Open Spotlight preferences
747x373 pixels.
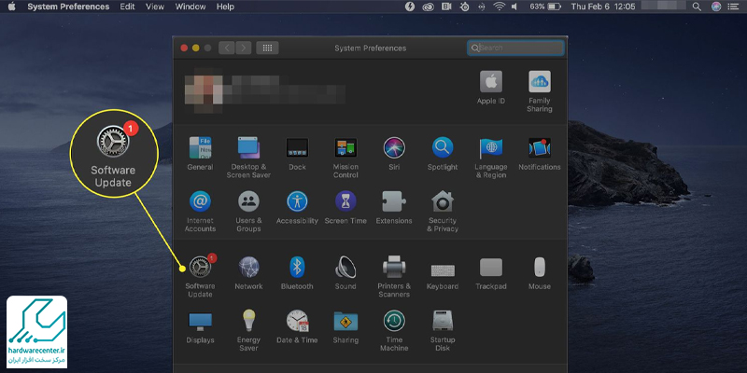point(443,154)
